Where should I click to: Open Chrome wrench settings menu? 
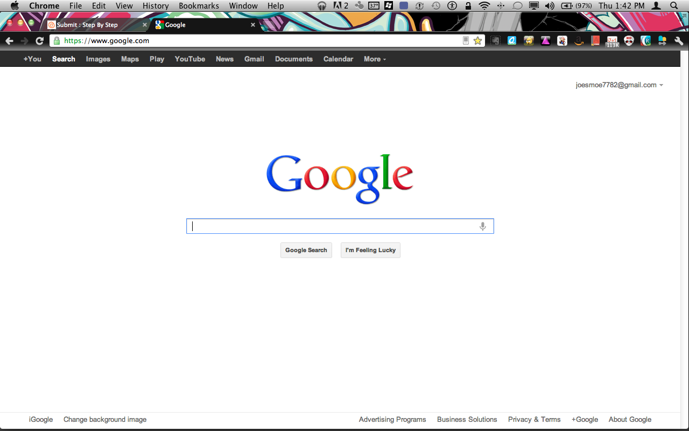[679, 40]
